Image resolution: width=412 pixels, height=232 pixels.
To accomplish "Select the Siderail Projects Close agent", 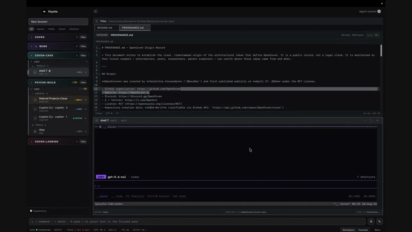I will click(x=58, y=100).
